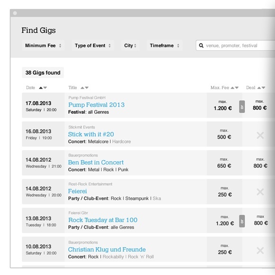Click the 'or' badge in Pump Festival row
This screenshot has height=275, width=275.
242,107
